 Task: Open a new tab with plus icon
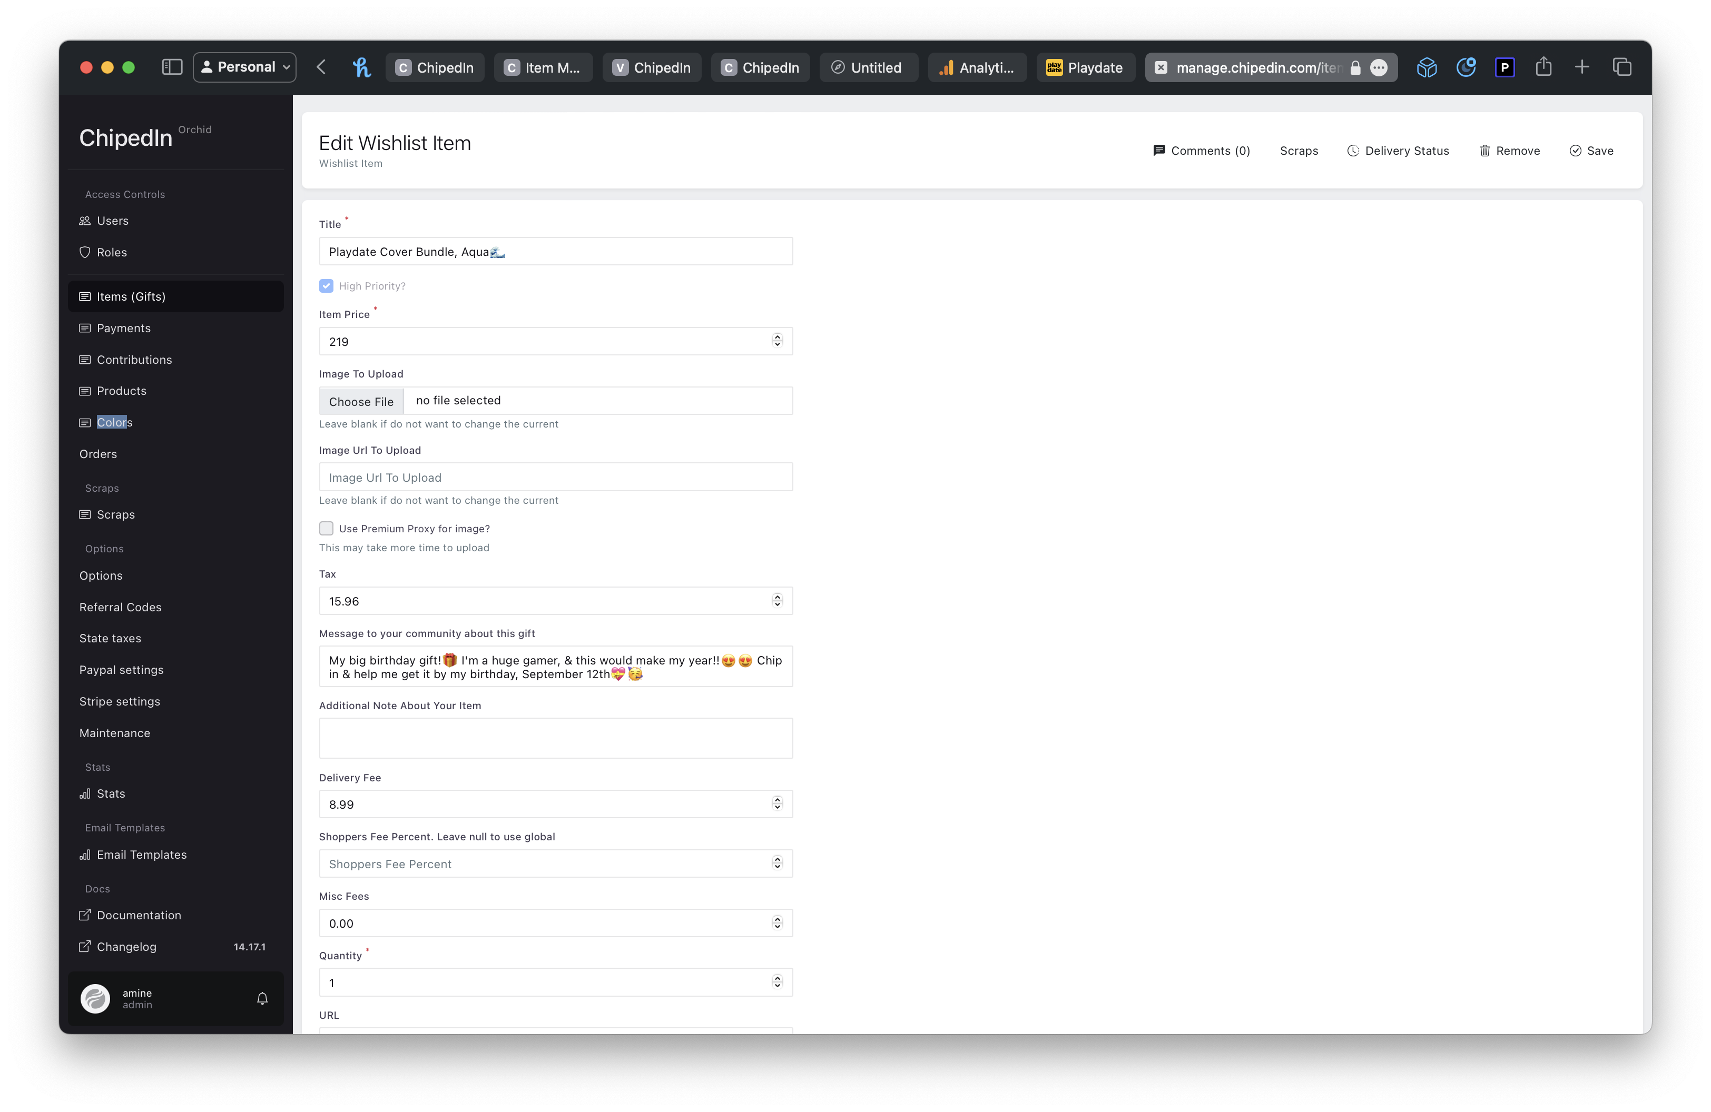(x=1581, y=67)
